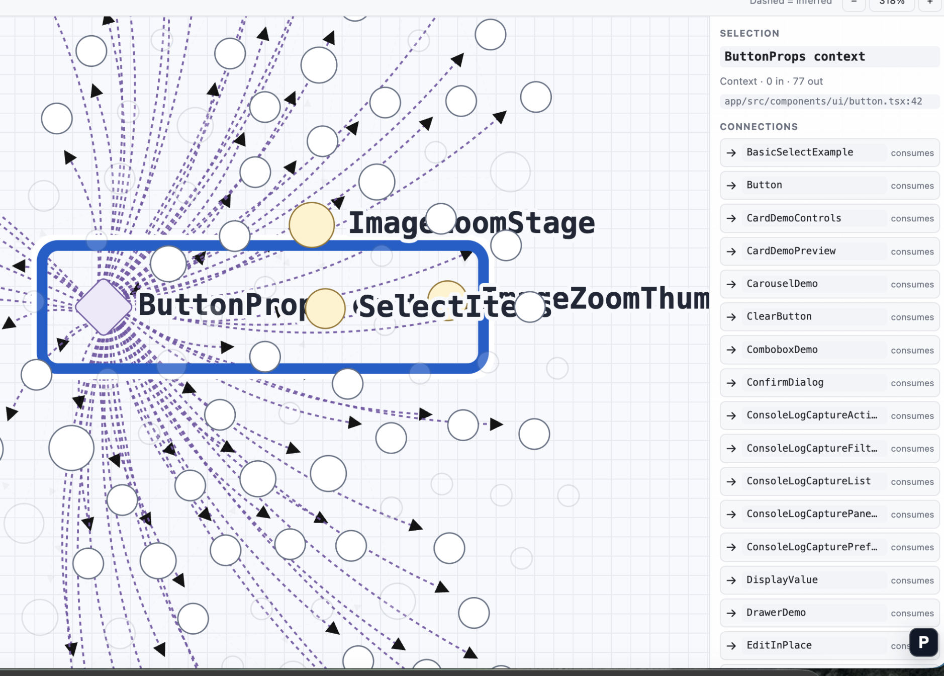Open the Button connection row

click(829, 185)
